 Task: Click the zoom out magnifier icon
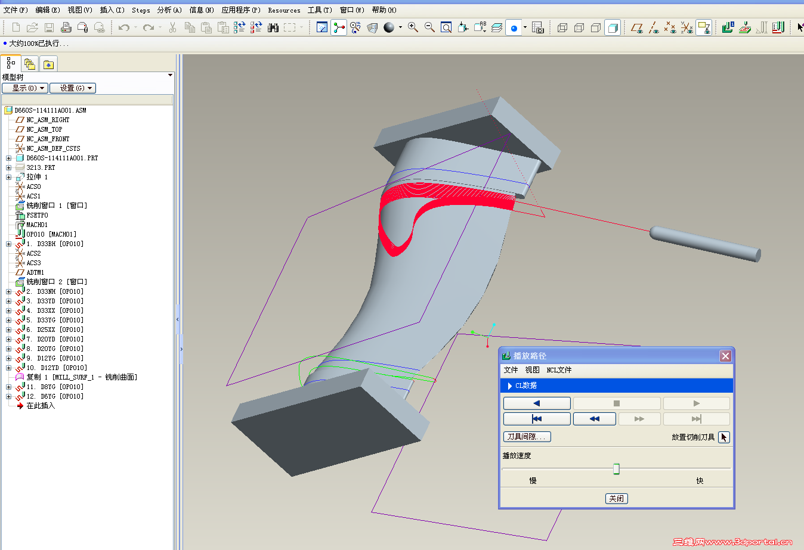[x=429, y=27]
